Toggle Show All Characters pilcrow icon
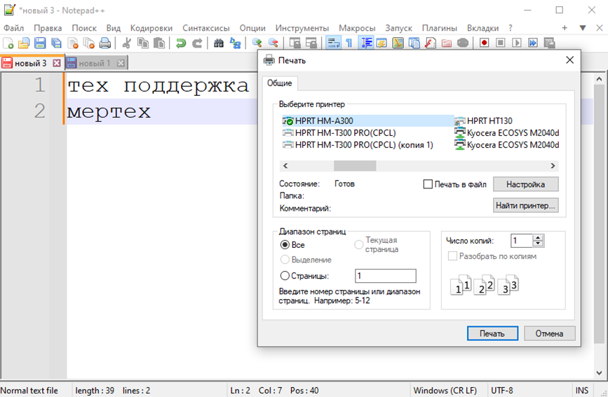The width and height of the screenshot is (608, 397). (349, 43)
